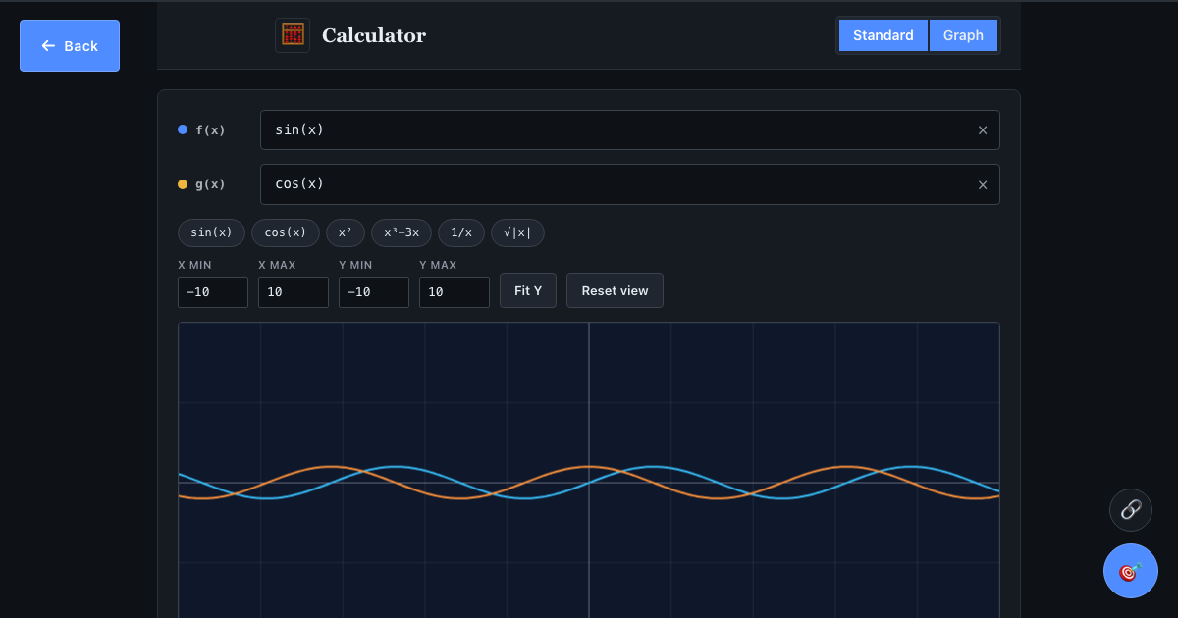Image resolution: width=1178 pixels, height=618 pixels.
Task: Click the blue f(x) color dot
Action: [183, 129]
